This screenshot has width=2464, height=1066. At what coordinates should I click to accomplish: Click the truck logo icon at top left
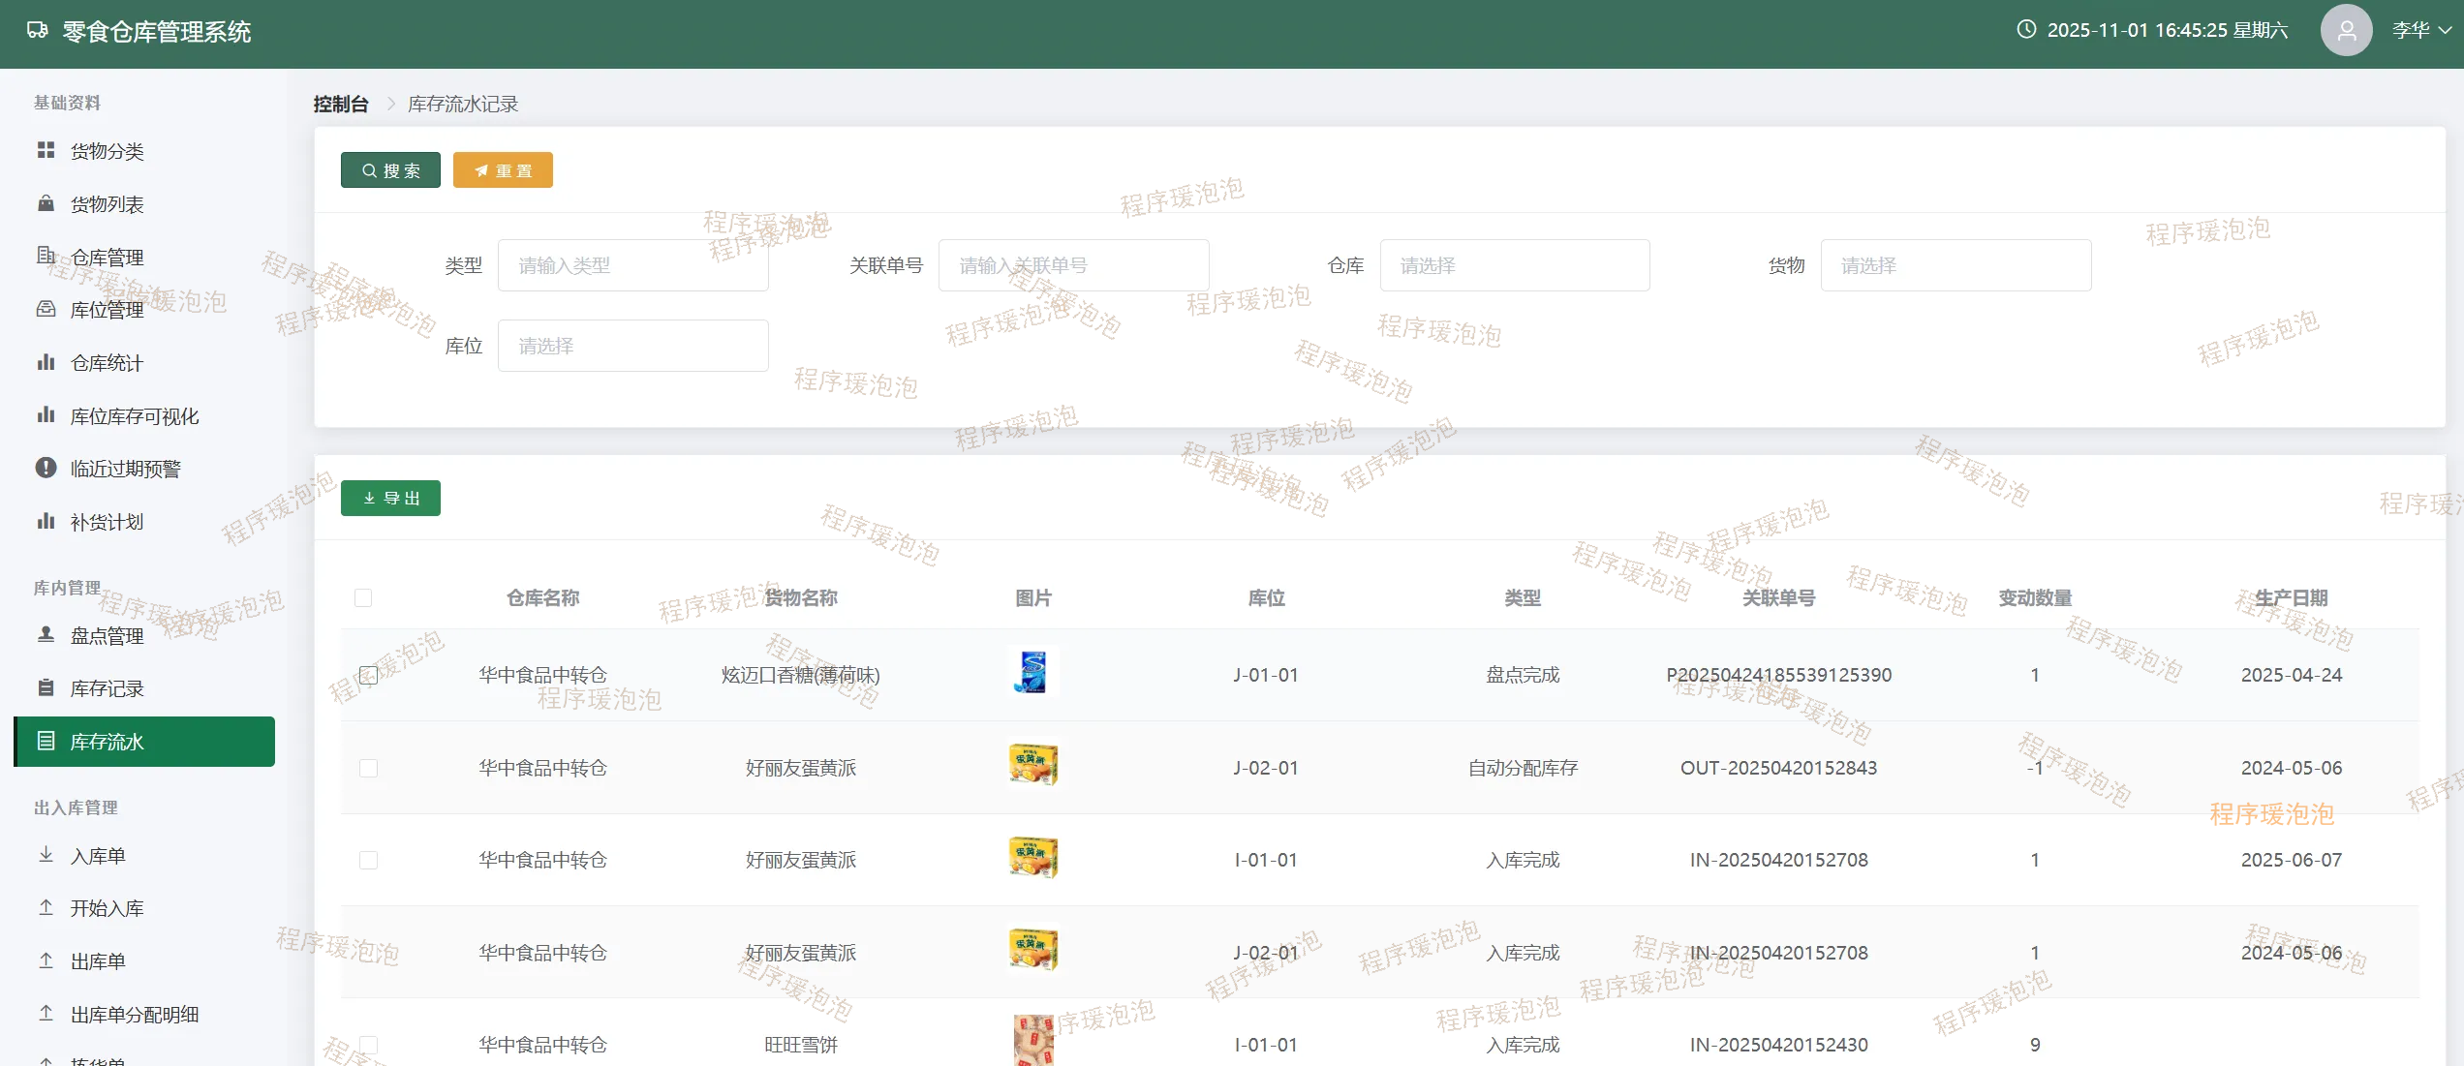click(x=37, y=31)
